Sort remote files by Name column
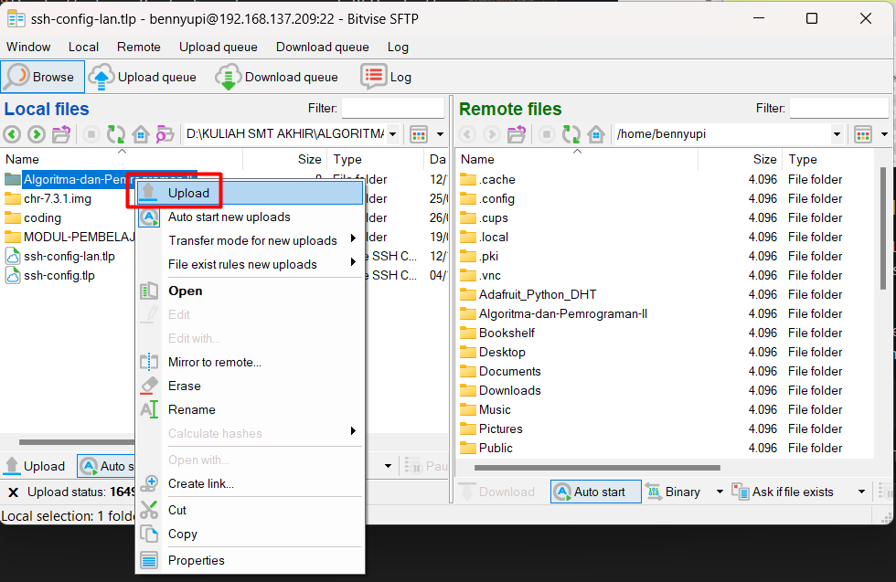This screenshot has height=582, width=896. pyautogui.click(x=577, y=159)
